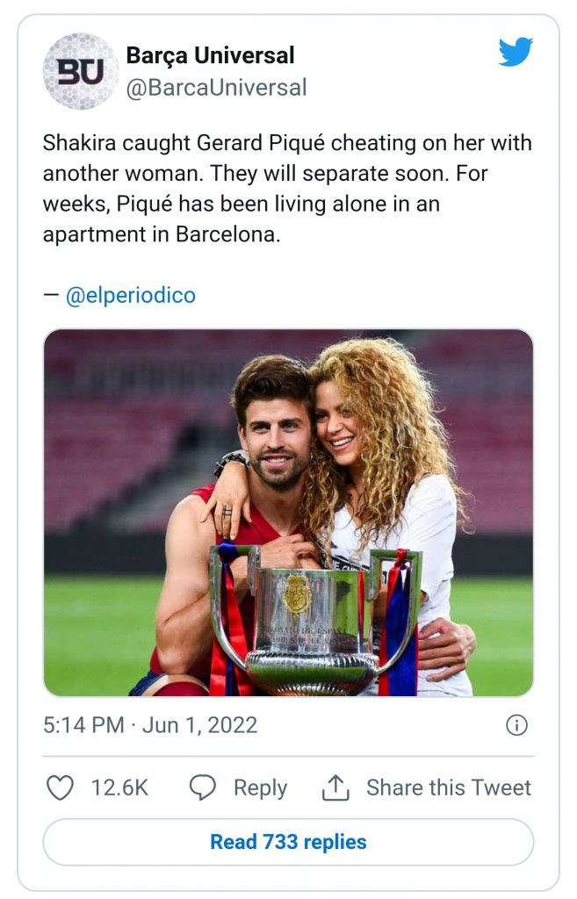Click the Barça Universal BU avatar
Viewport: 577px width, 899px height.
80,71
